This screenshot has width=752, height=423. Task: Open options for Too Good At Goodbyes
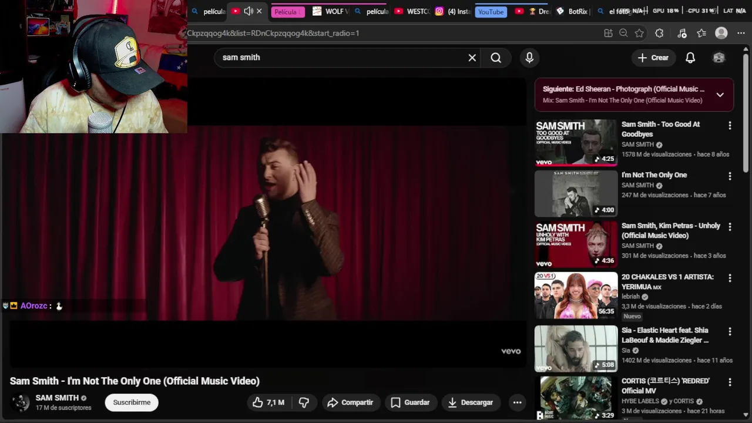(730, 125)
